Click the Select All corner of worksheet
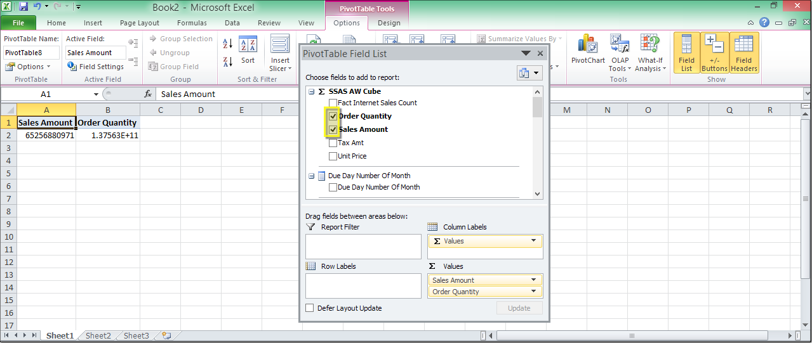The width and height of the screenshot is (812, 343). (8, 110)
